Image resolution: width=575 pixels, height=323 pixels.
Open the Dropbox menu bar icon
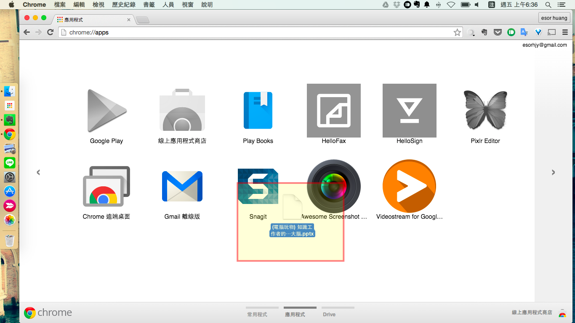397,5
